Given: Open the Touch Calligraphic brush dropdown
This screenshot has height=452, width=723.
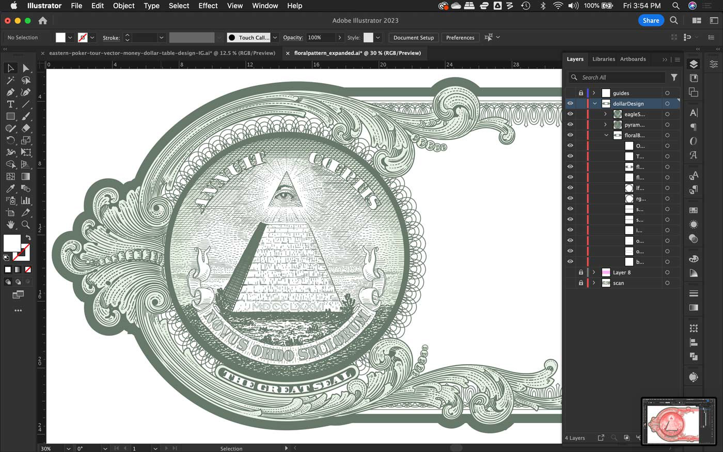Looking at the screenshot, I should click(275, 38).
